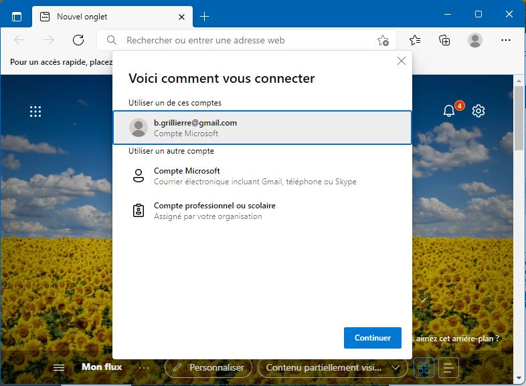Viewport: 526px width, 386px height.
Task: Select b.grillierre@gmail.com account
Action: 262,128
